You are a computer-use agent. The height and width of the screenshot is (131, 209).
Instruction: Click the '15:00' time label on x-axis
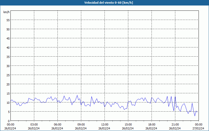pyautogui.click(x=128, y=125)
